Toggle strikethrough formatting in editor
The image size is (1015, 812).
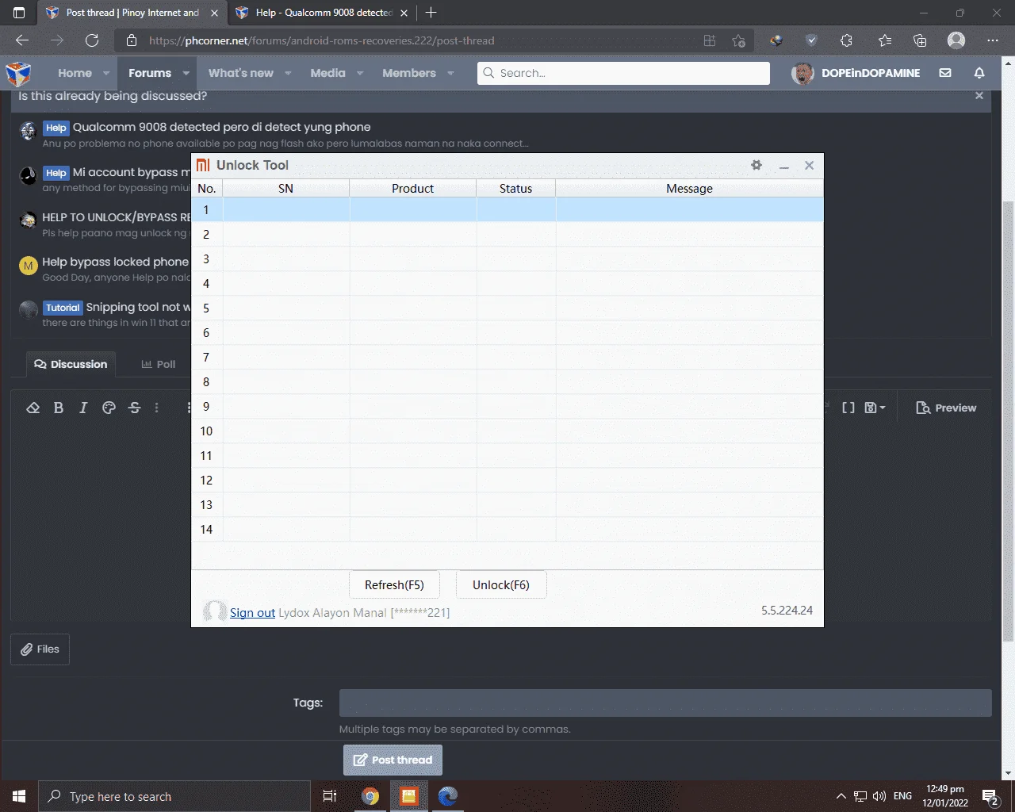point(134,408)
